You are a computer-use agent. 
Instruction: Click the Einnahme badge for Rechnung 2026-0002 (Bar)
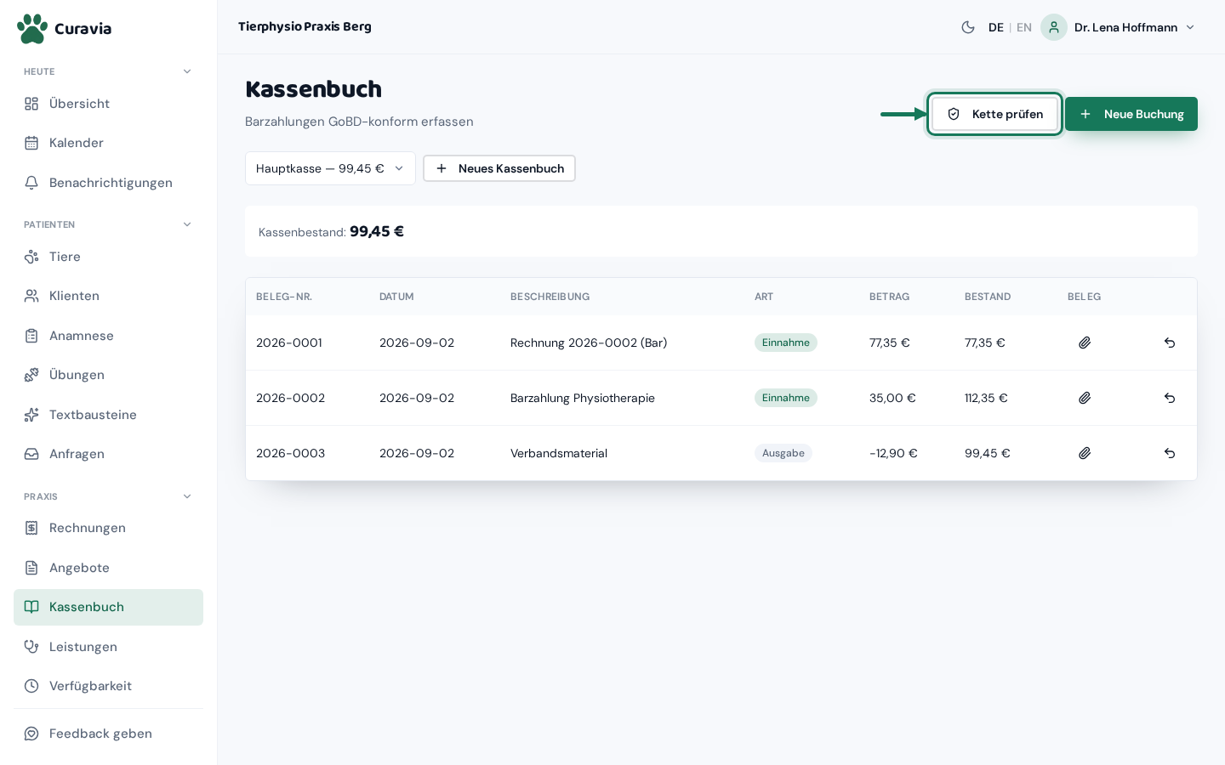pos(786,343)
